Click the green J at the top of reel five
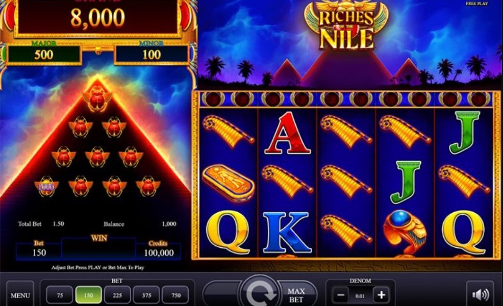The width and height of the screenshot is (503, 306). [x=465, y=133]
